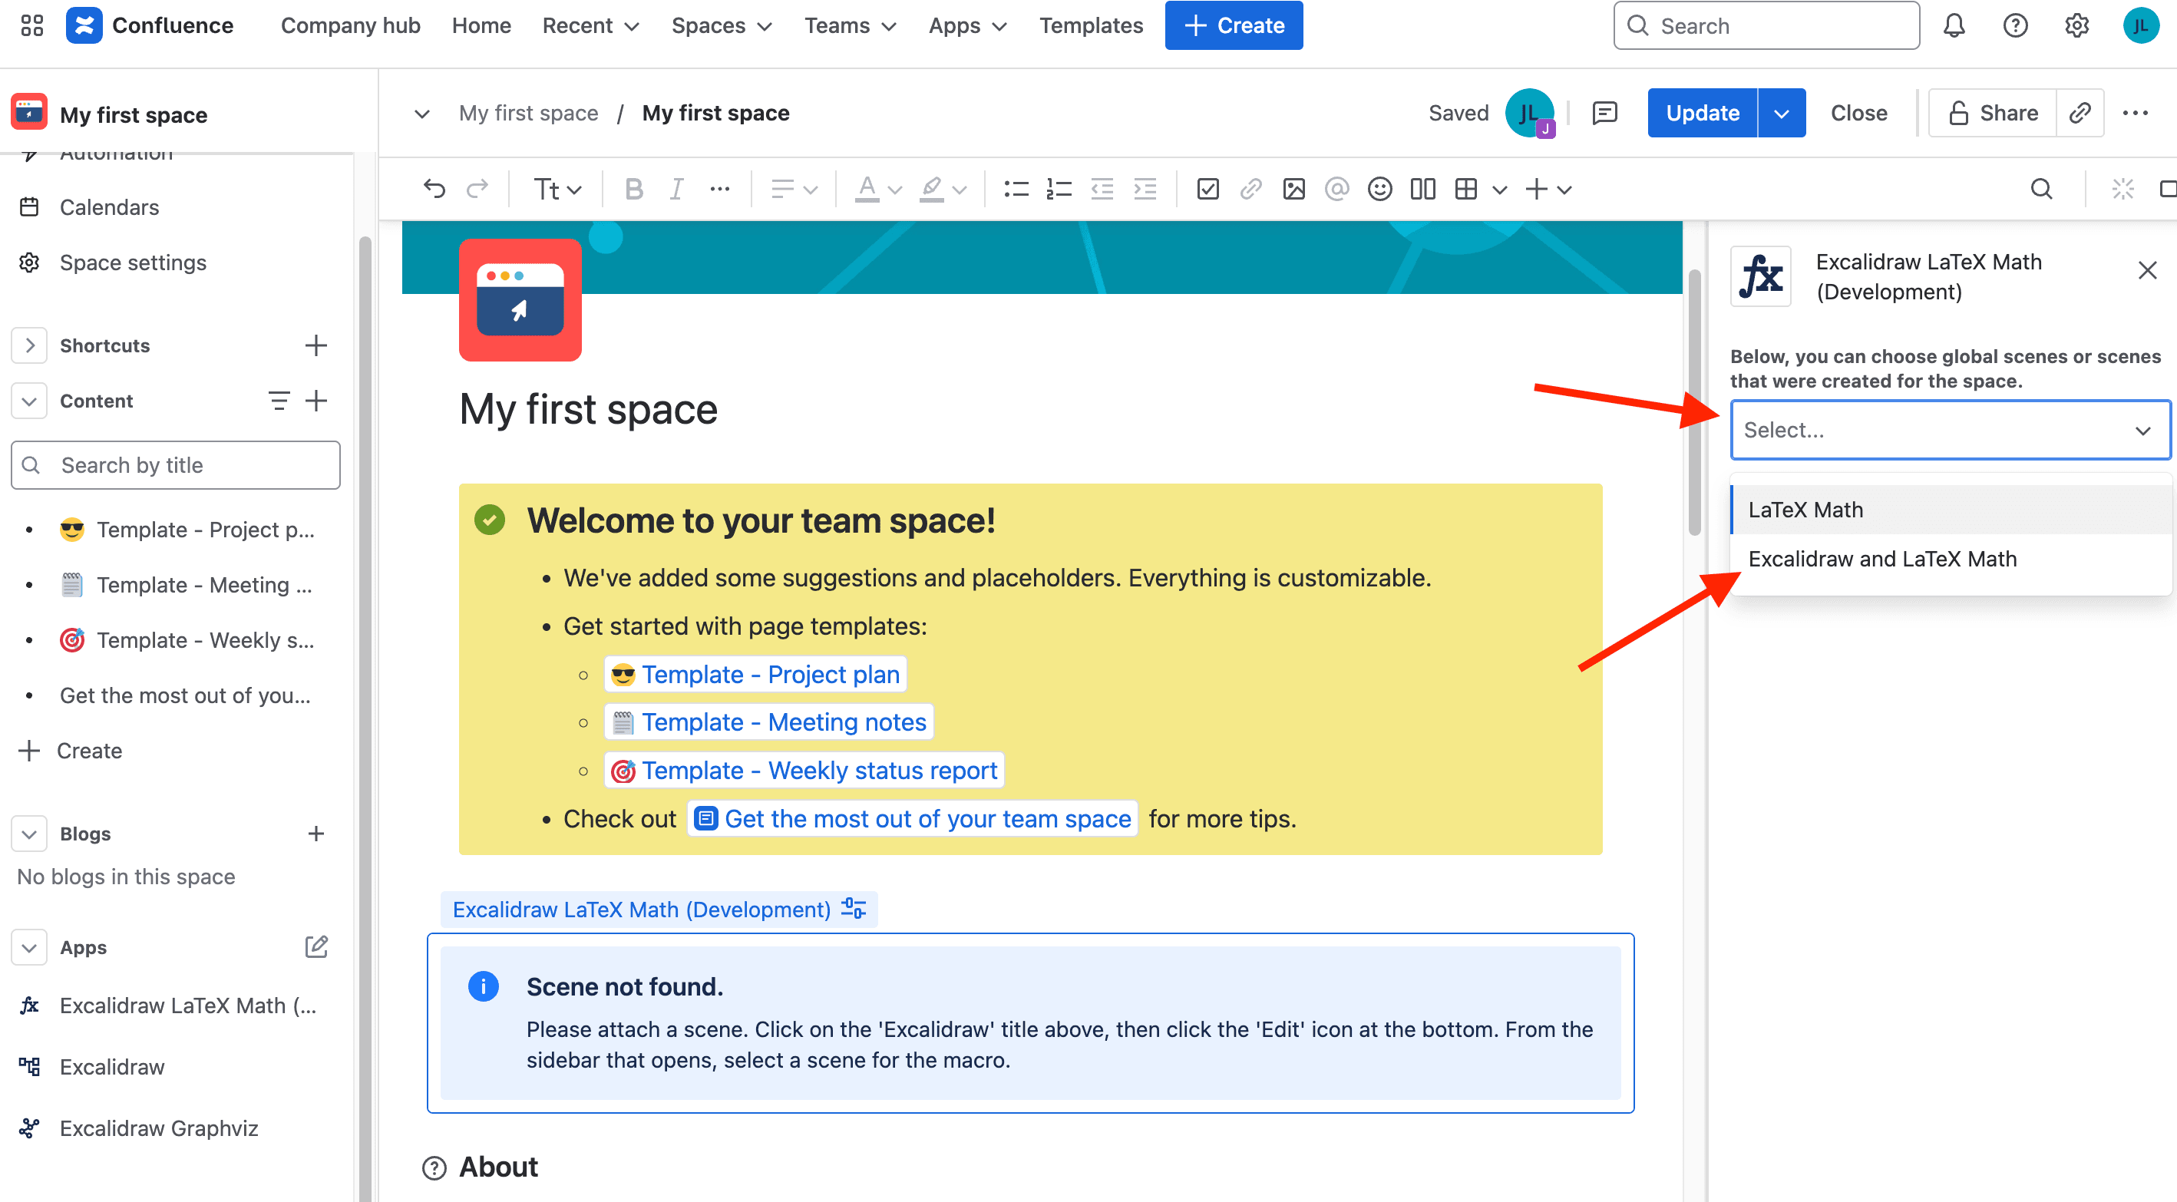The width and height of the screenshot is (2177, 1202).
Task: Click the Share button
Action: (x=1992, y=112)
